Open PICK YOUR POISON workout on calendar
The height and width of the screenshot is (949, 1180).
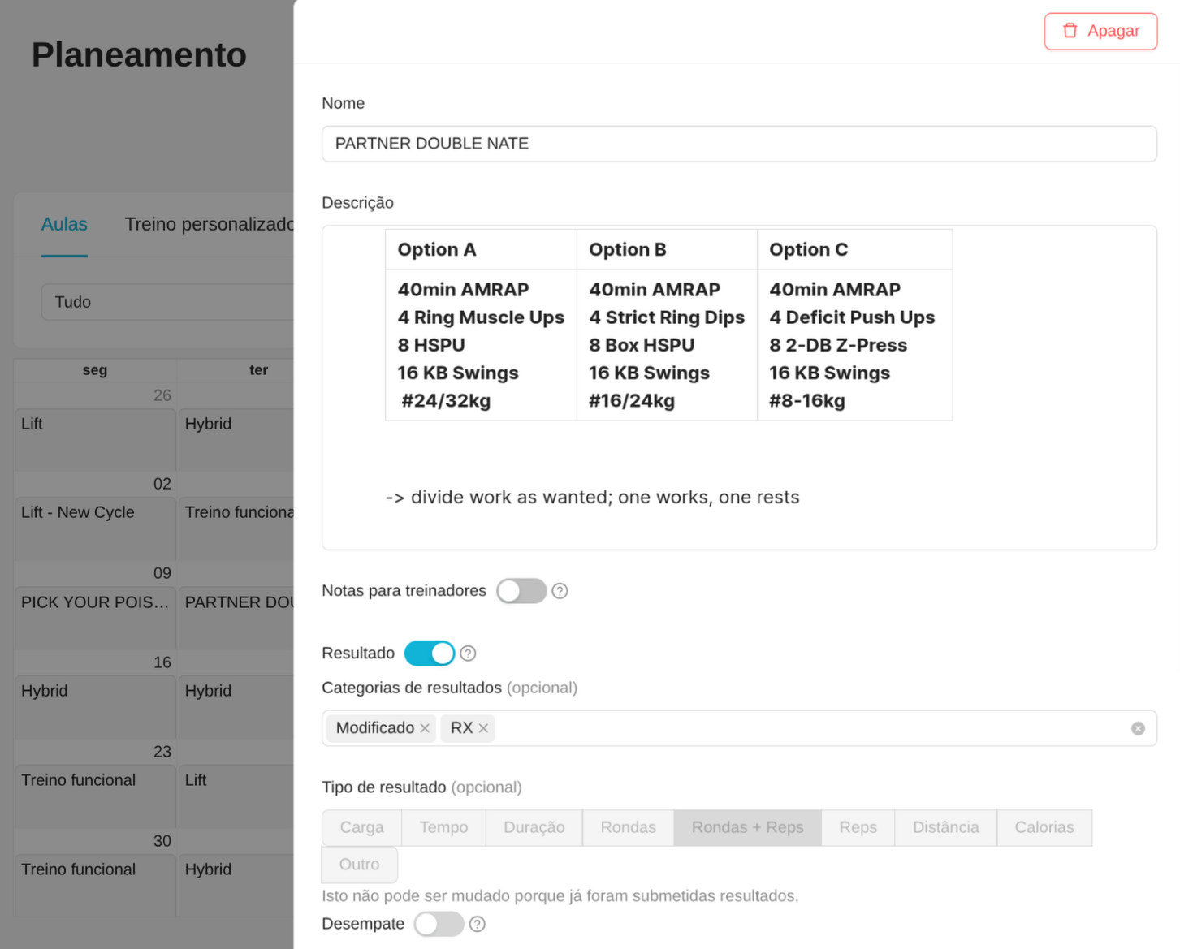tap(94, 602)
